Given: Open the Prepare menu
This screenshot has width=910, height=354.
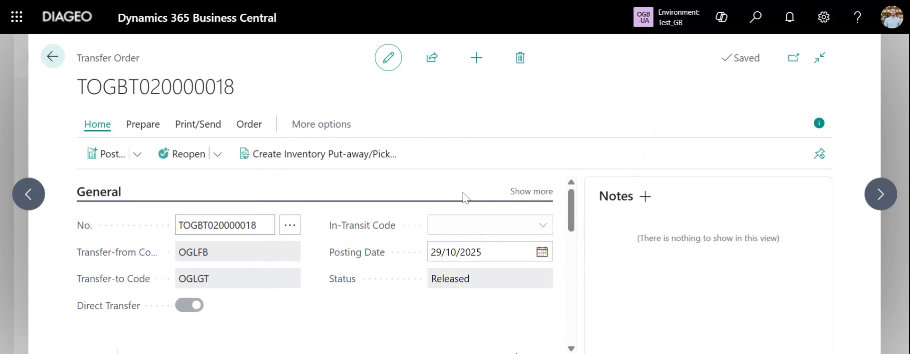Looking at the screenshot, I should [x=143, y=124].
